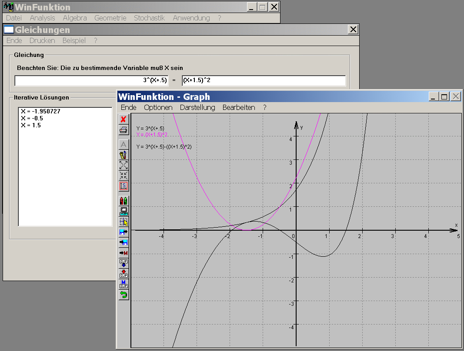Select solution X = 1.5
Image resolution: width=464 pixels, height=351 pixels.
[31, 126]
